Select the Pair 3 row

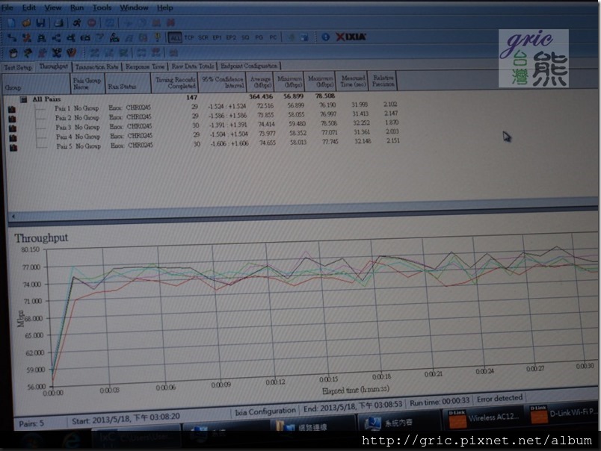pos(203,125)
